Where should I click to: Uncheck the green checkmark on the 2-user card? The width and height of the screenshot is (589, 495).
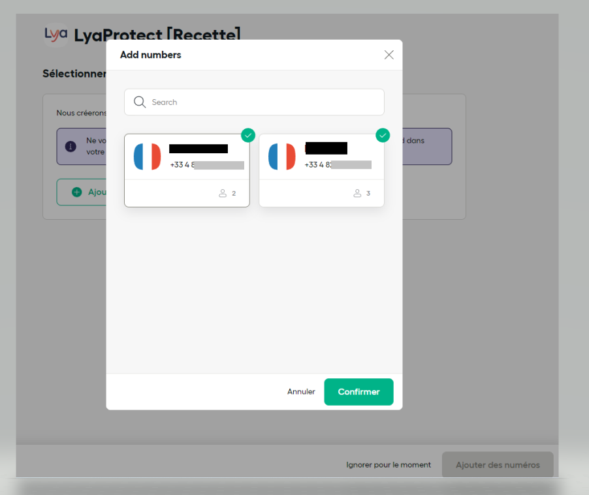(248, 135)
